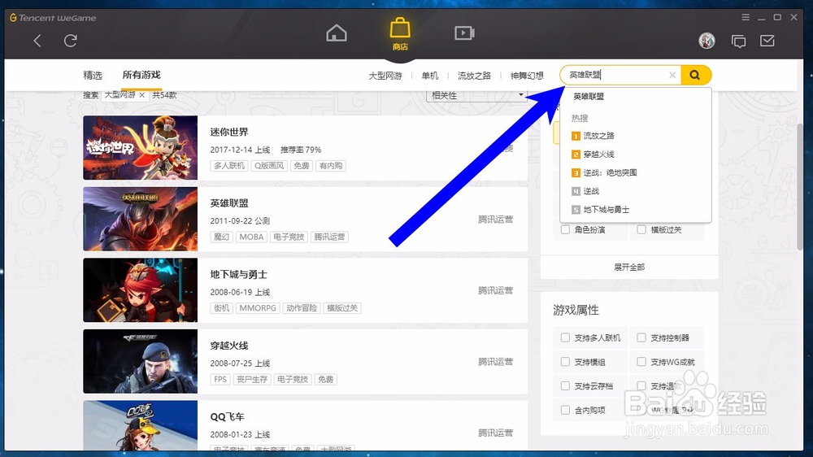Open the 迷你世界 game thumbnail

click(x=140, y=148)
